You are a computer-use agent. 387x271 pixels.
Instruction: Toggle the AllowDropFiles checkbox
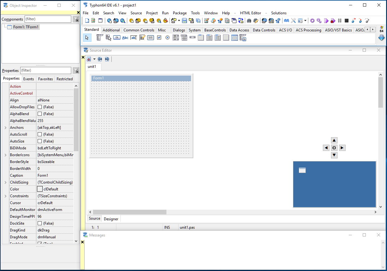click(x=40, y=107)
